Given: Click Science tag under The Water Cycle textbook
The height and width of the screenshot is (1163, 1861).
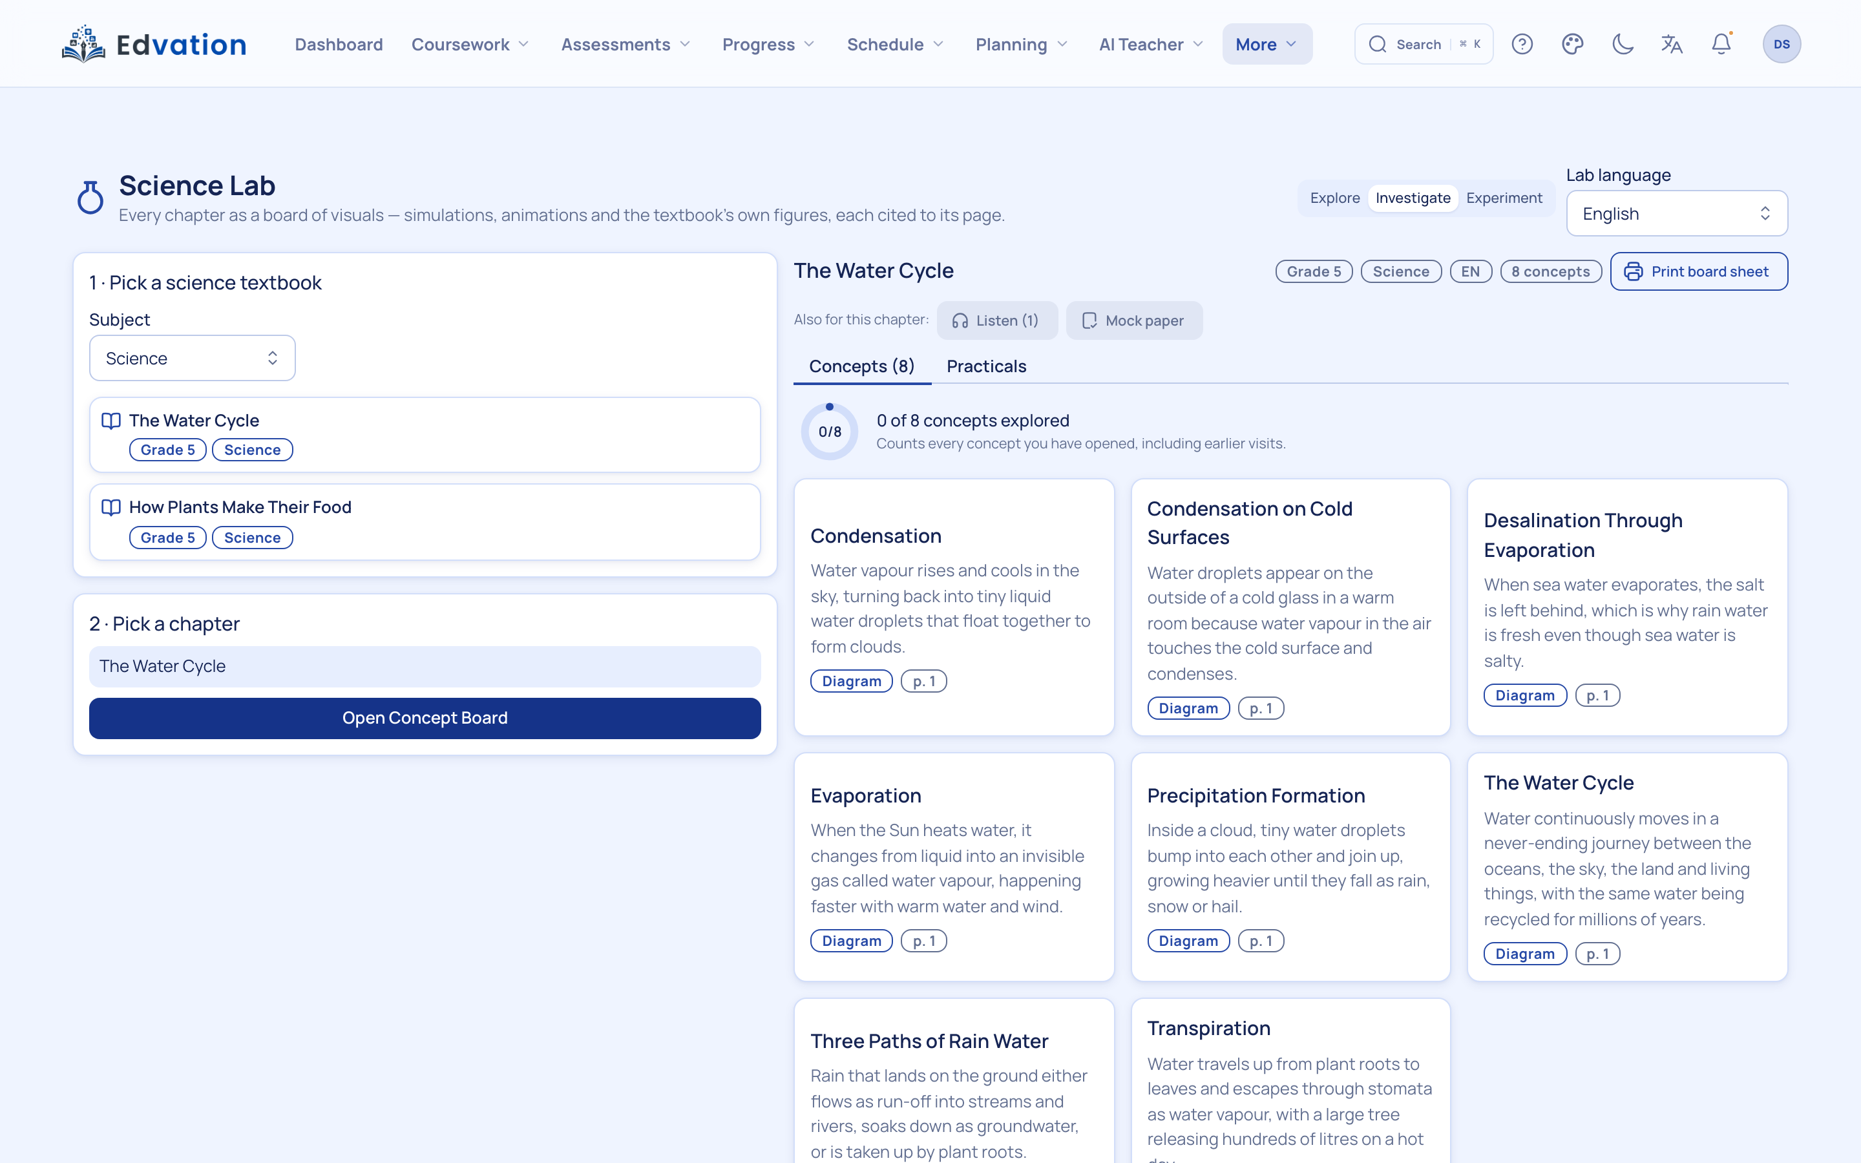Looking at the screenshot, I should pos(252,450).
